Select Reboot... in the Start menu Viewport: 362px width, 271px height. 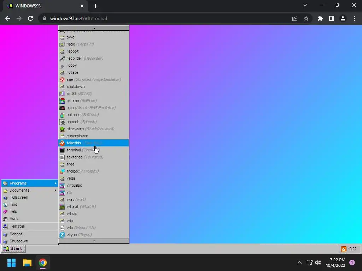tap(30, 234)
